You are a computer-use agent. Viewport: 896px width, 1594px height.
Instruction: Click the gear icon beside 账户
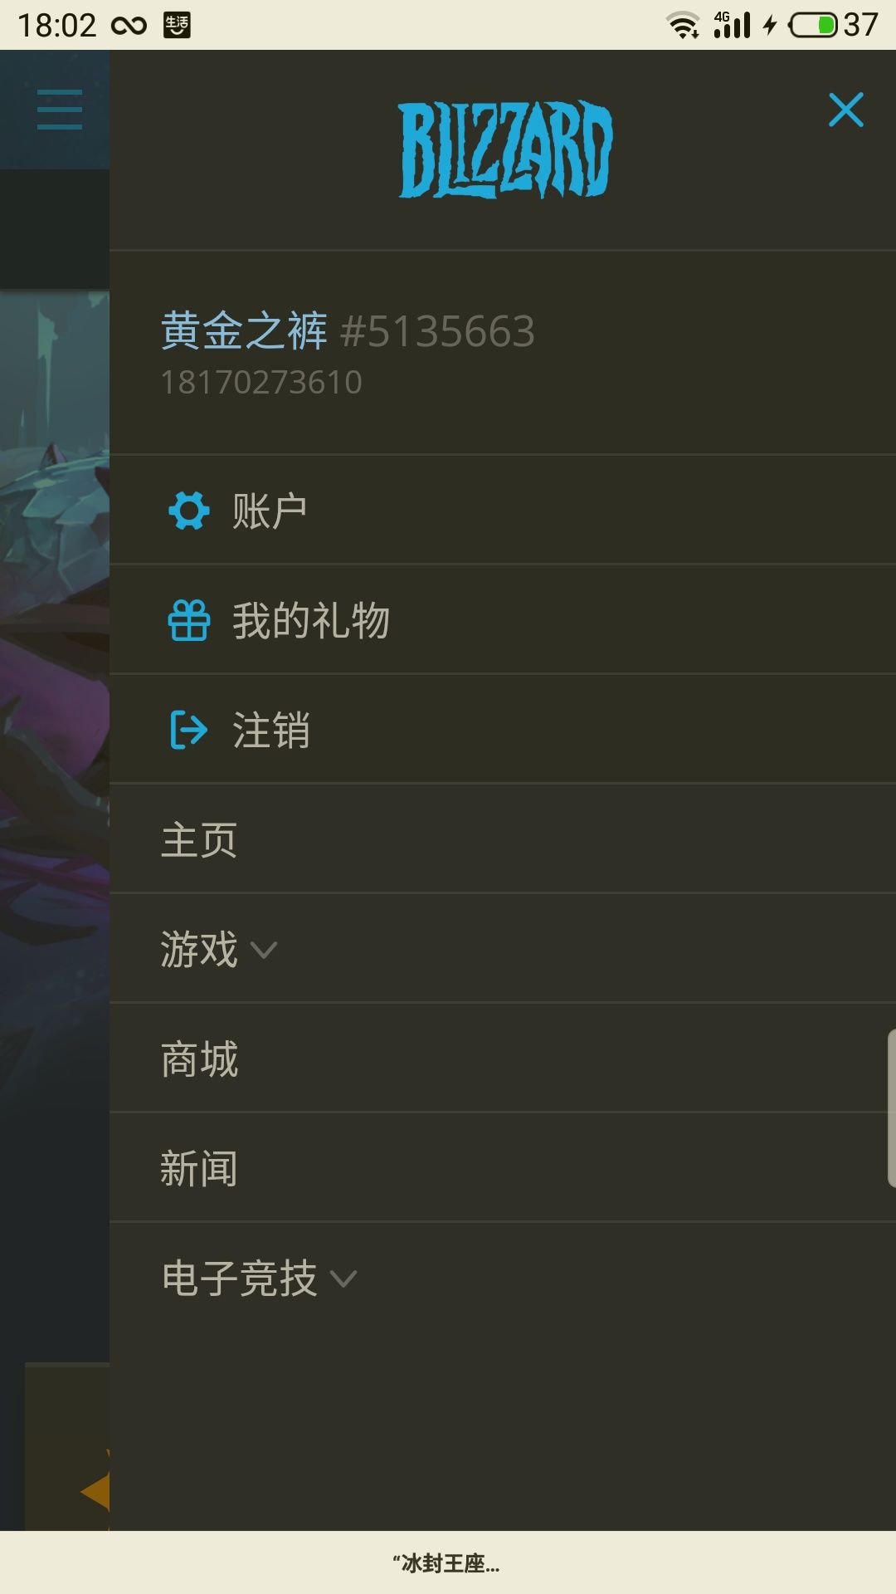(x=189, y=511)
